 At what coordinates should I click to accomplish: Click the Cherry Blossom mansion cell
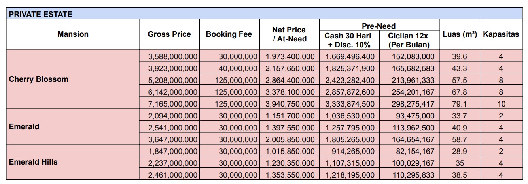coord(73,79)
